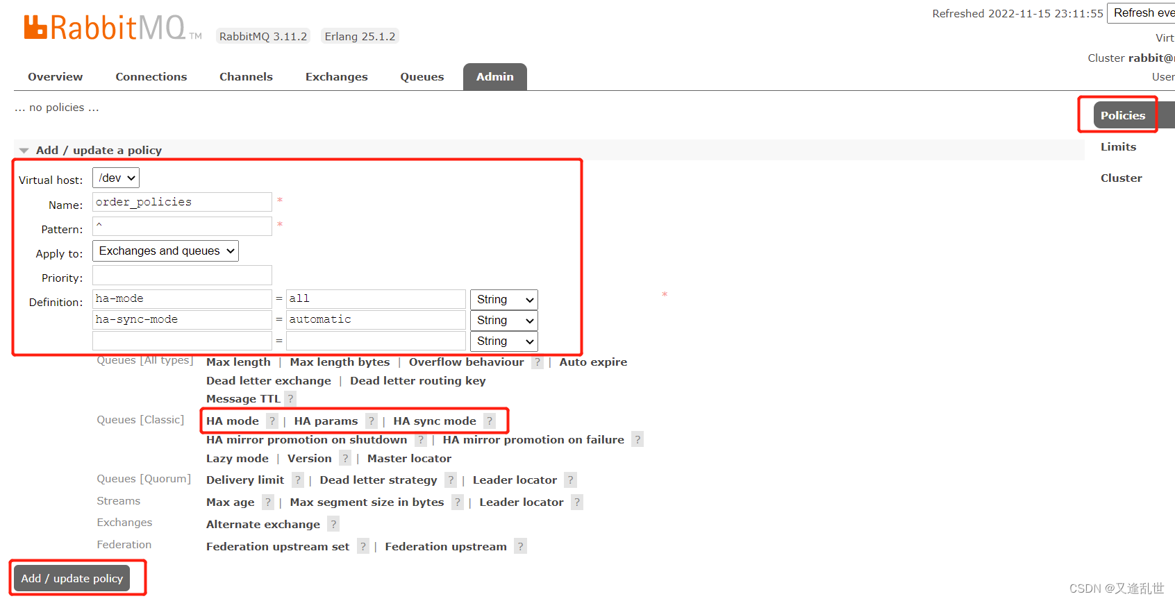
Task: Focus the empty definition key field
Action: 182,341
